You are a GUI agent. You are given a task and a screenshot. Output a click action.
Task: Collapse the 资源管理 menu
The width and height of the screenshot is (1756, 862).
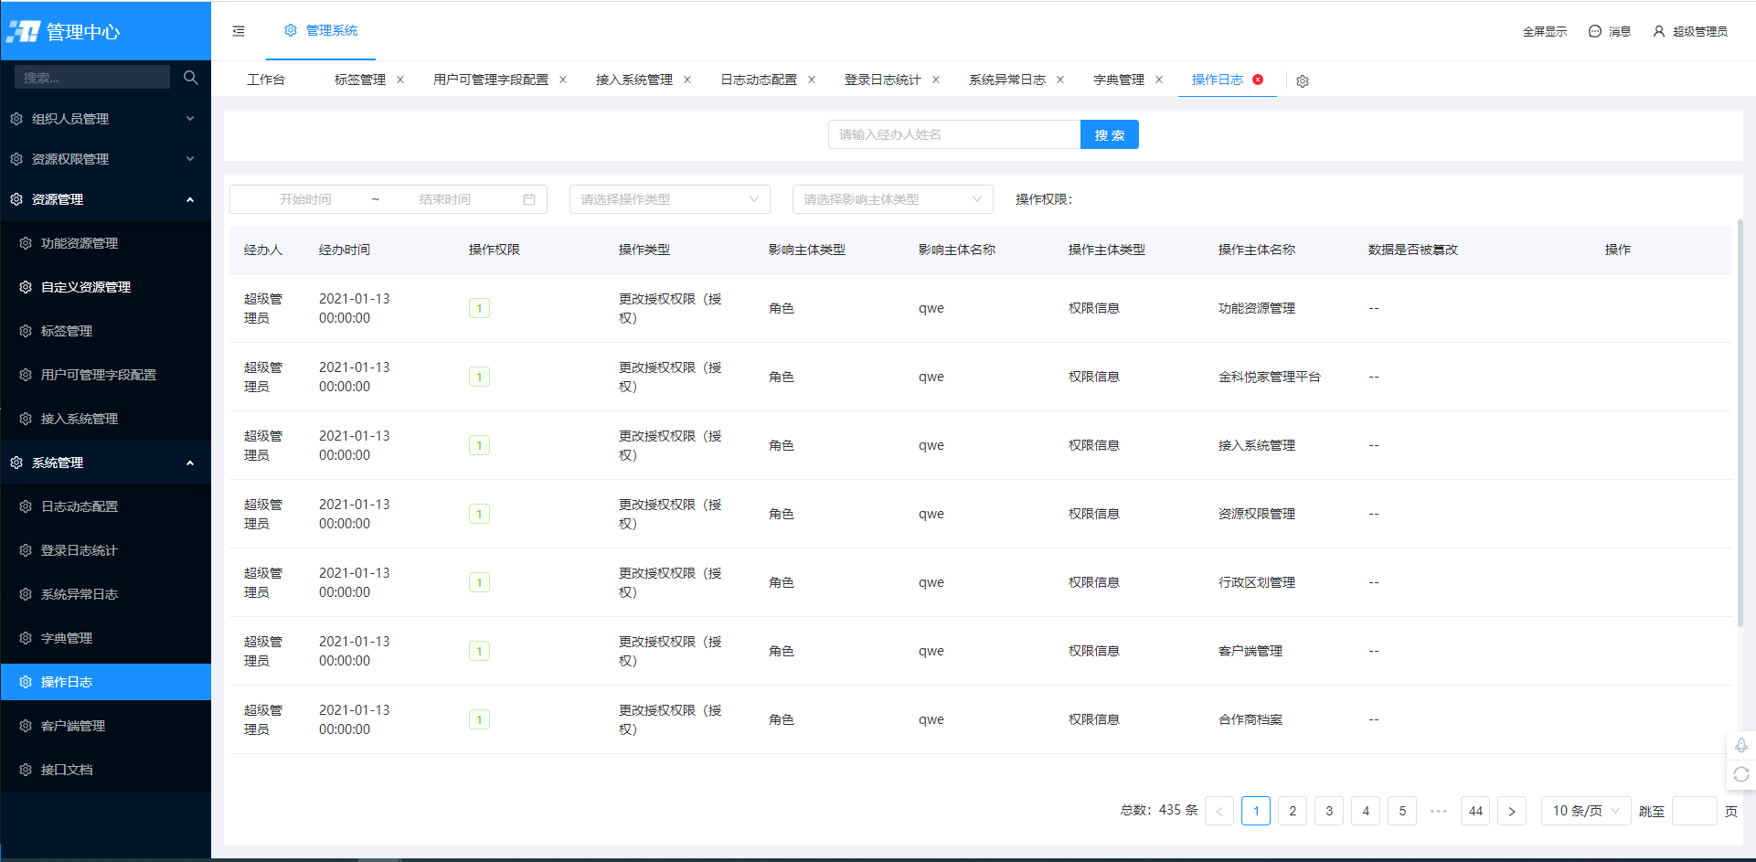pos(106,199)
